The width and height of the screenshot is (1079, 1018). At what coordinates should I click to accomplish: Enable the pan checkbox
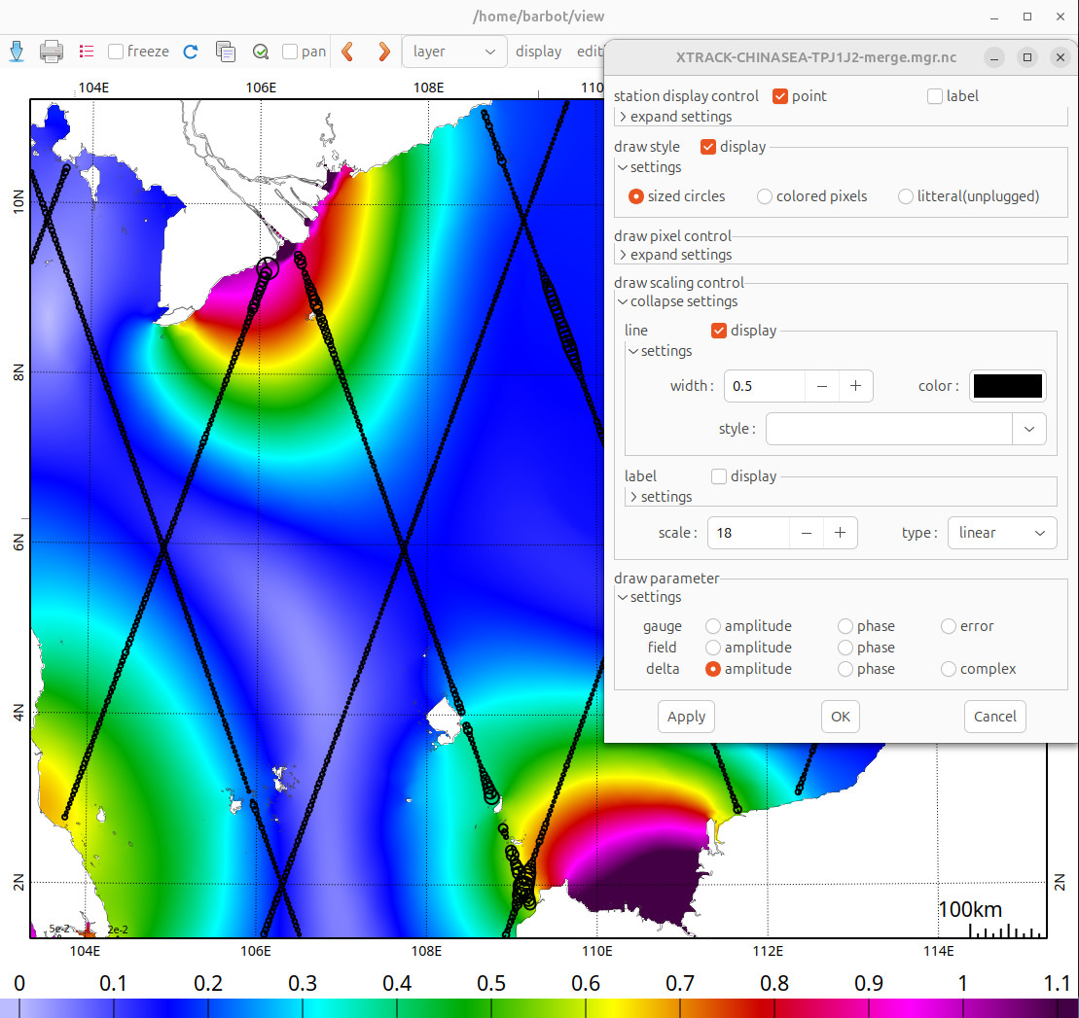(x=290, y=52)
